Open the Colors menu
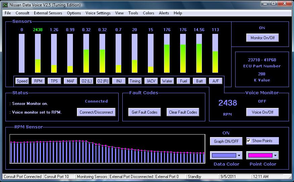The width and height of the screenshot is (294, 182). click(x=148, y=13)
